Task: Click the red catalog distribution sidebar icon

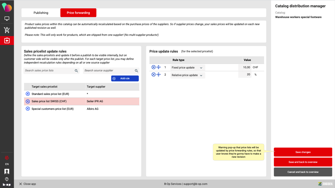Action: [7, 41]
